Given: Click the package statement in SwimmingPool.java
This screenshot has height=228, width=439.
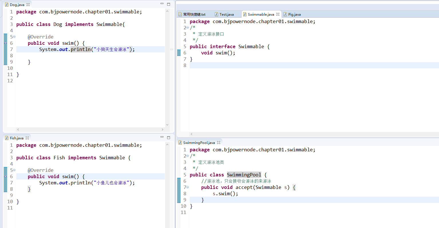Looking at the screenshot, I should (x=252, y=150).
